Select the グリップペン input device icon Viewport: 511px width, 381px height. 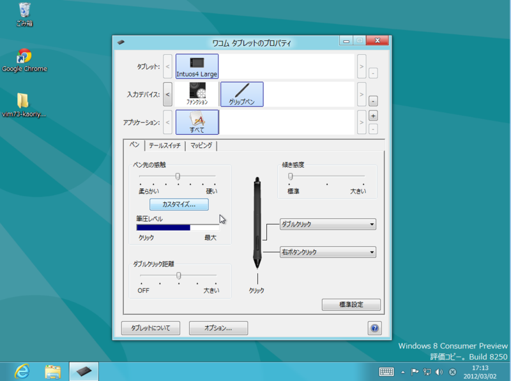tap(241, 94)
